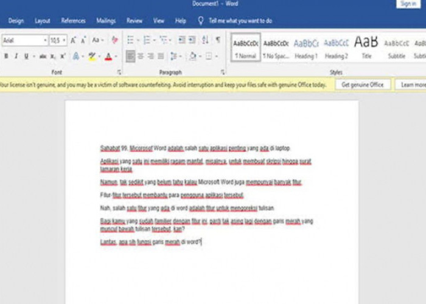Apply the Heading 2 style
The image size is (426, 304).
tap(337, 48)
